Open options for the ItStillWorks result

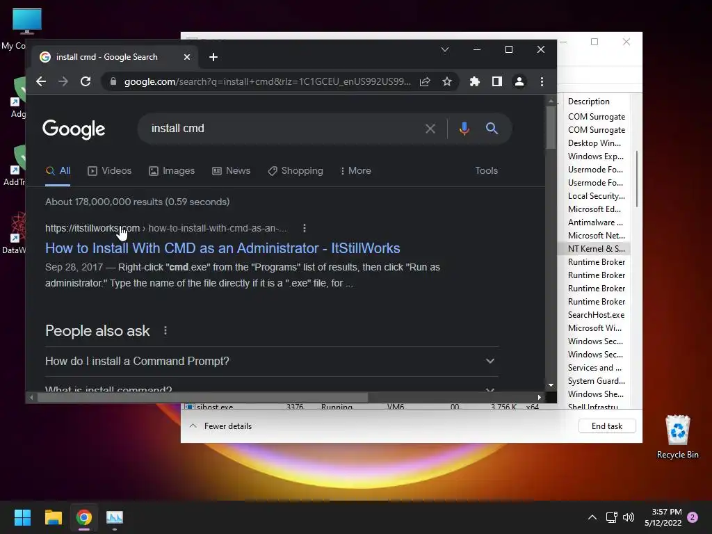pyautogui.click(x=305, y=228)
